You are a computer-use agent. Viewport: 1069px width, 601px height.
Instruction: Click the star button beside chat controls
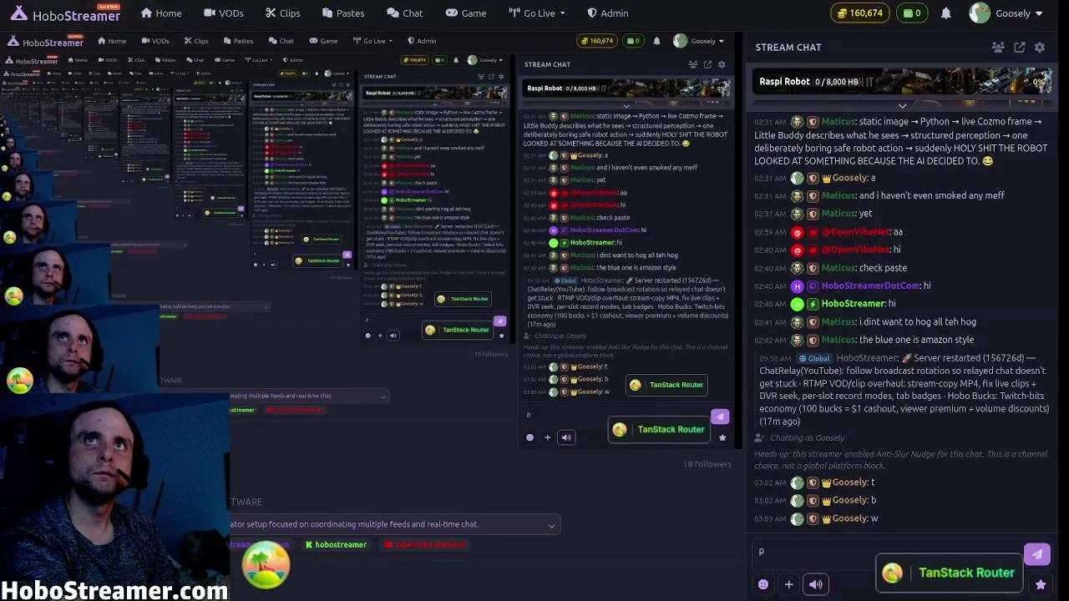pos(1041,585)
